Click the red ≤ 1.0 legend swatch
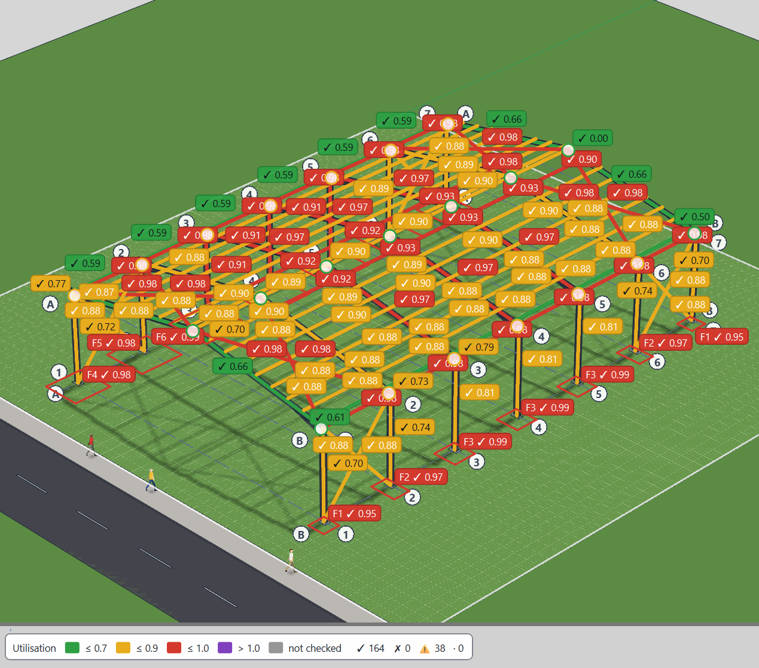The width and height of the screenshot is (759, 668). (174, 648)
